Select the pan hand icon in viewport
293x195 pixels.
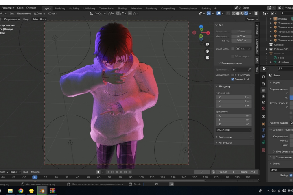point(207,51)
